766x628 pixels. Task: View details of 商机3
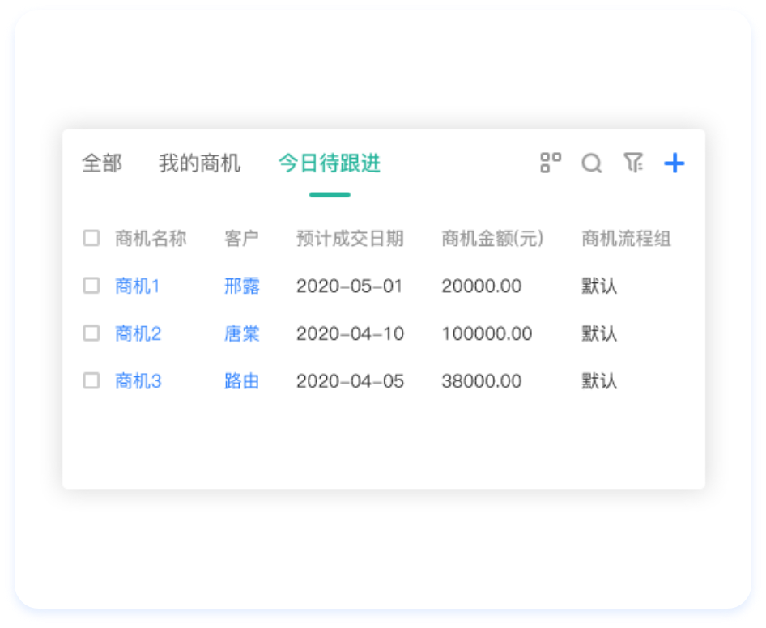(138, 381)
